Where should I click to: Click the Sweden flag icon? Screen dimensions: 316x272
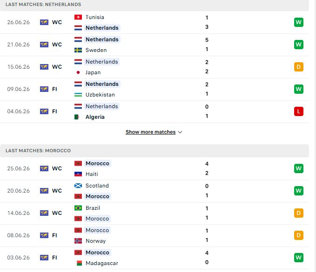pos(78,50)
